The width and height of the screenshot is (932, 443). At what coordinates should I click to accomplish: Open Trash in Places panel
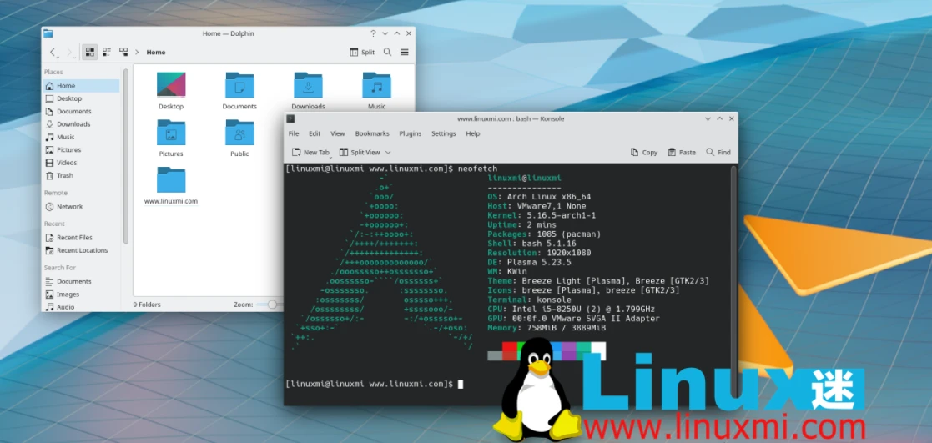(x=82, y=175)
